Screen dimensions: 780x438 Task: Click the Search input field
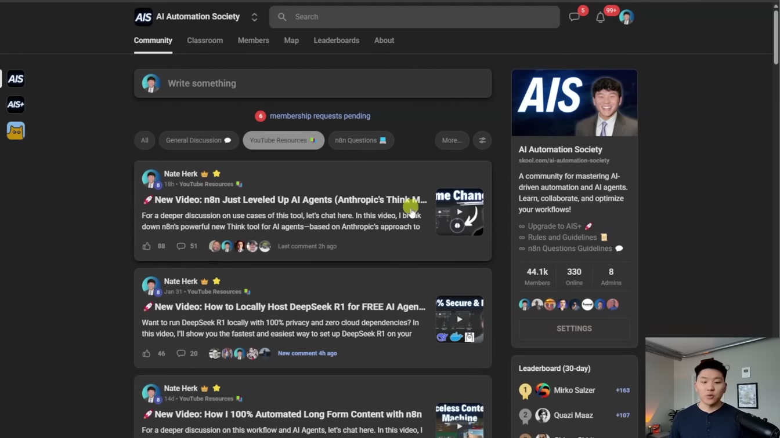coord(414,17)
